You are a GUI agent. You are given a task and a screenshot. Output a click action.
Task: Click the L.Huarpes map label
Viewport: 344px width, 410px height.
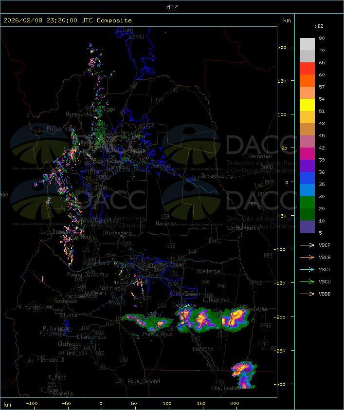(x=216, y=300)
